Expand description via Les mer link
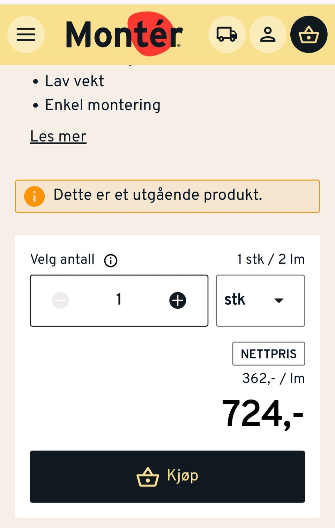The image size is (335, 528). [x=58, y=137]
